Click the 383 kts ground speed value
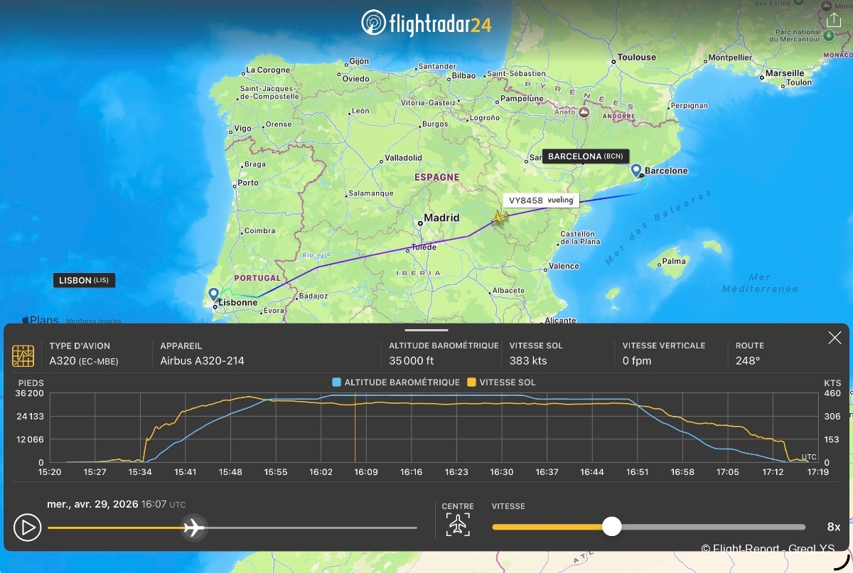 [528, 361]
